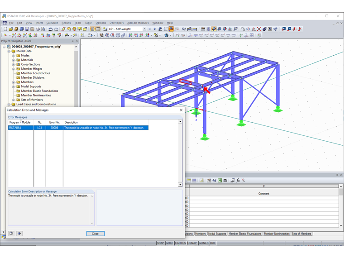Click error list scrollbar down arrow
The width and height of the screenshot is (344, 258).
[180, 185]
